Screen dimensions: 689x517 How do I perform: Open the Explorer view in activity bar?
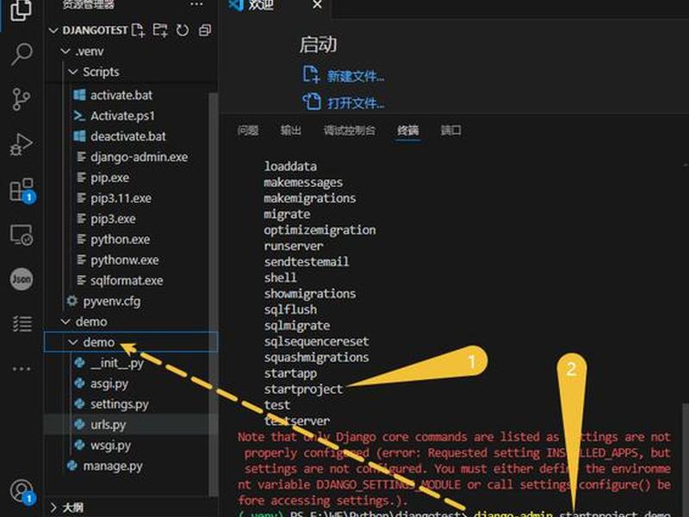coord(21,9)
